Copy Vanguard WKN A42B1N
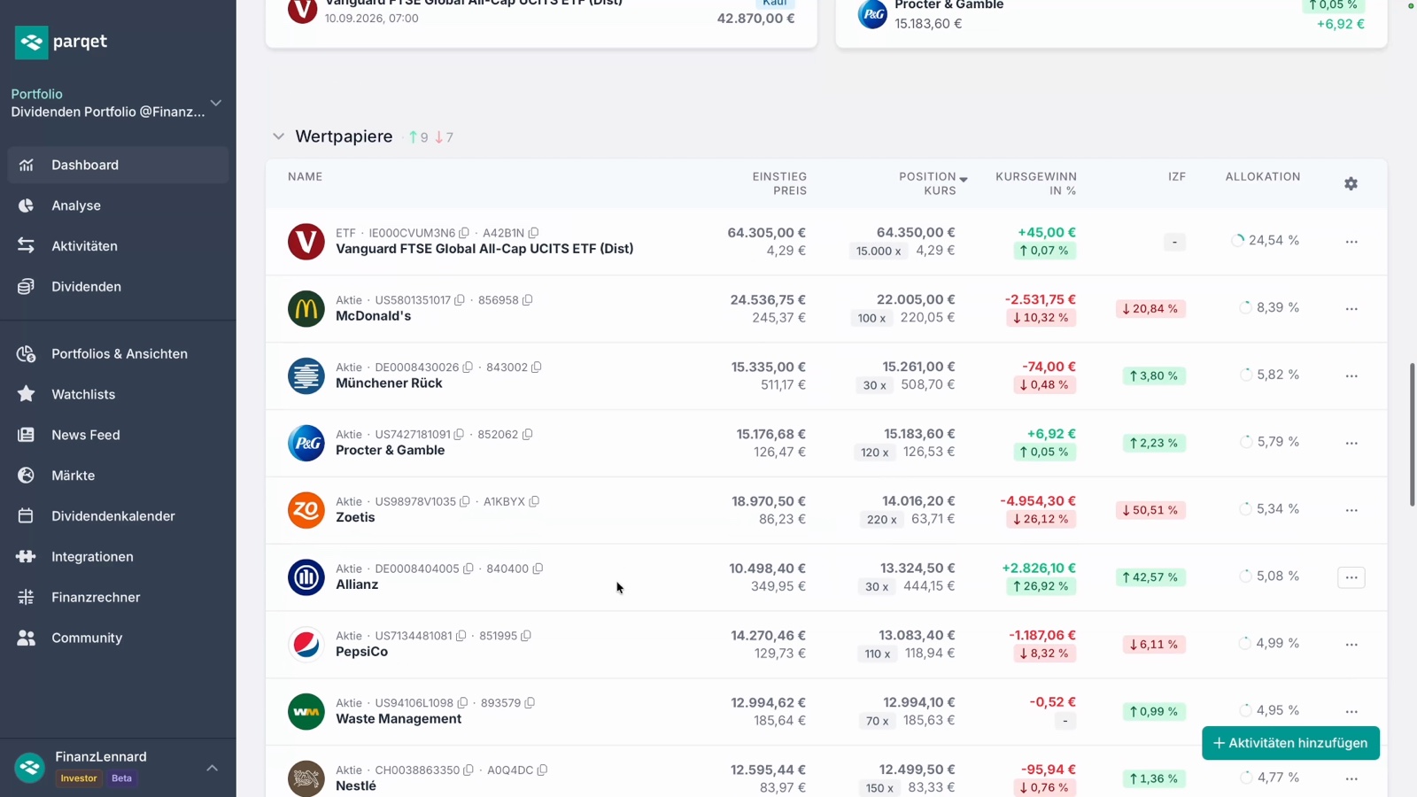This screenshot has height=797, width=1417. 533,233
